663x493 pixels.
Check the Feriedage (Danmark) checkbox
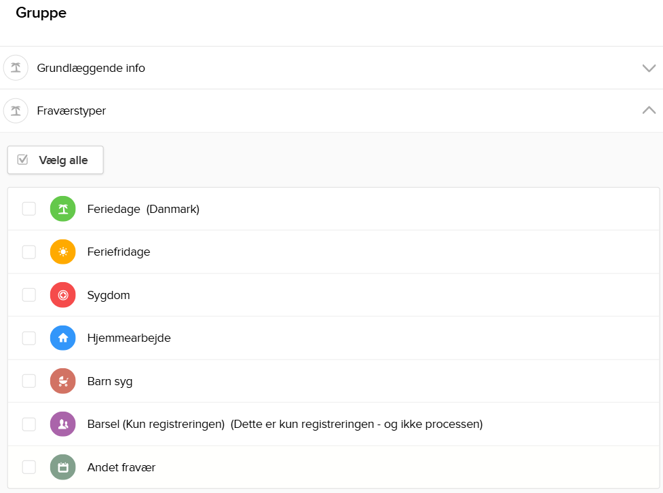[29, 209]
